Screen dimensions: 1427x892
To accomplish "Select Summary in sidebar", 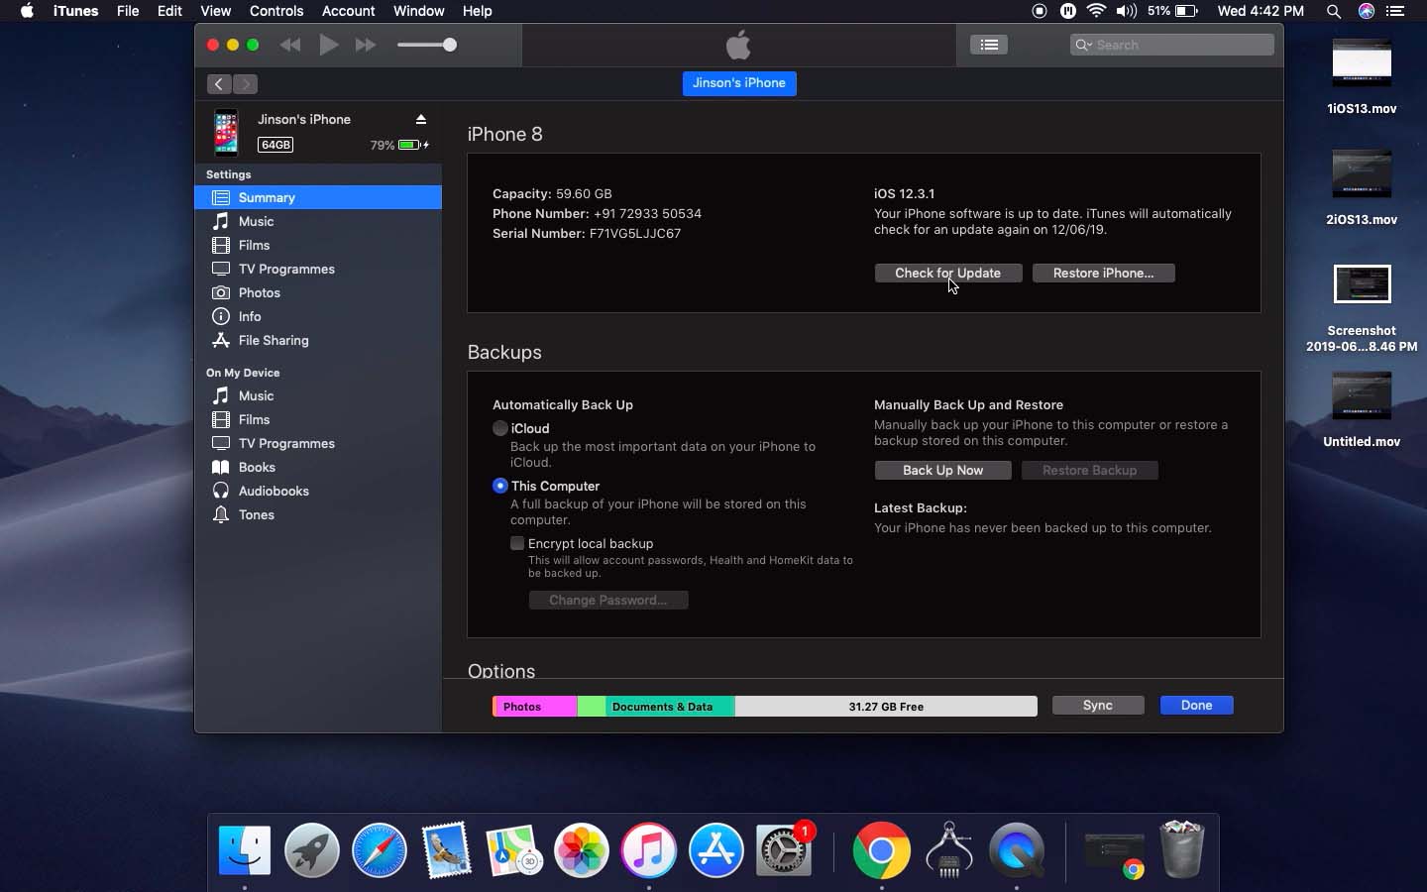I will (x=318, y=197).
